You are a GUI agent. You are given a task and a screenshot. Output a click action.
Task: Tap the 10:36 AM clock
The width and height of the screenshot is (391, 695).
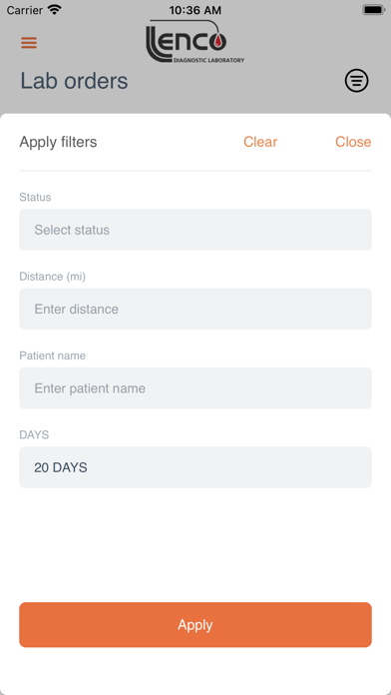[195, 10]
